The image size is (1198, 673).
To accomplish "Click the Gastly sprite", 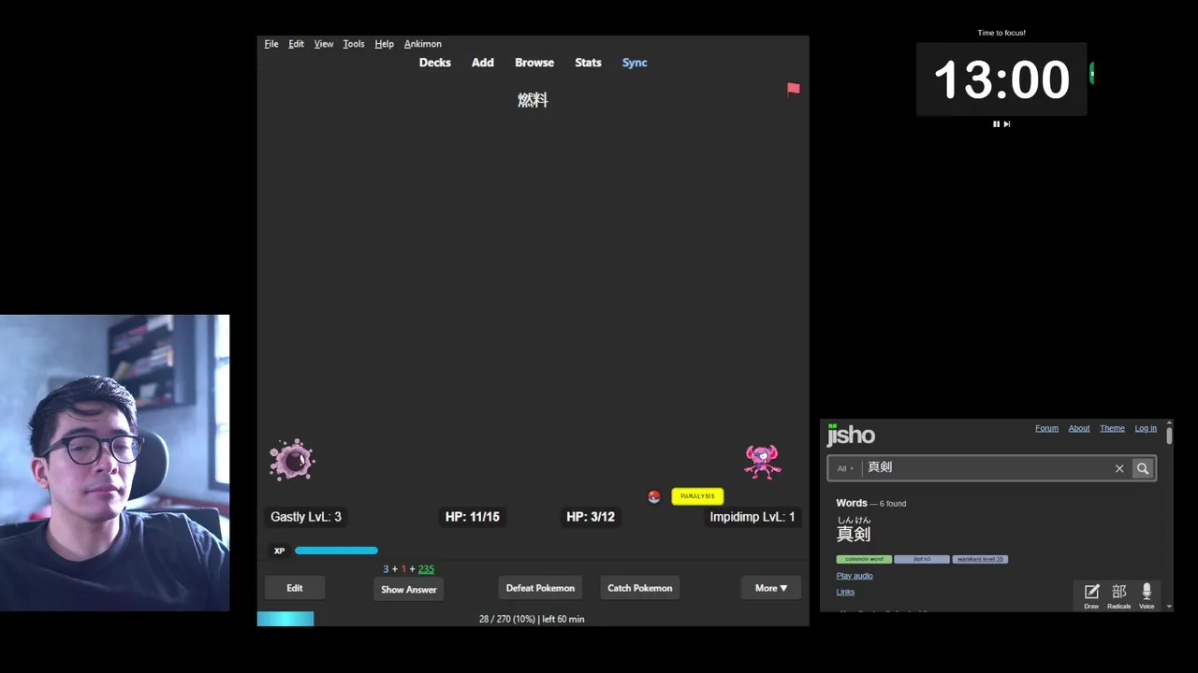I will (x=292, y=460).
